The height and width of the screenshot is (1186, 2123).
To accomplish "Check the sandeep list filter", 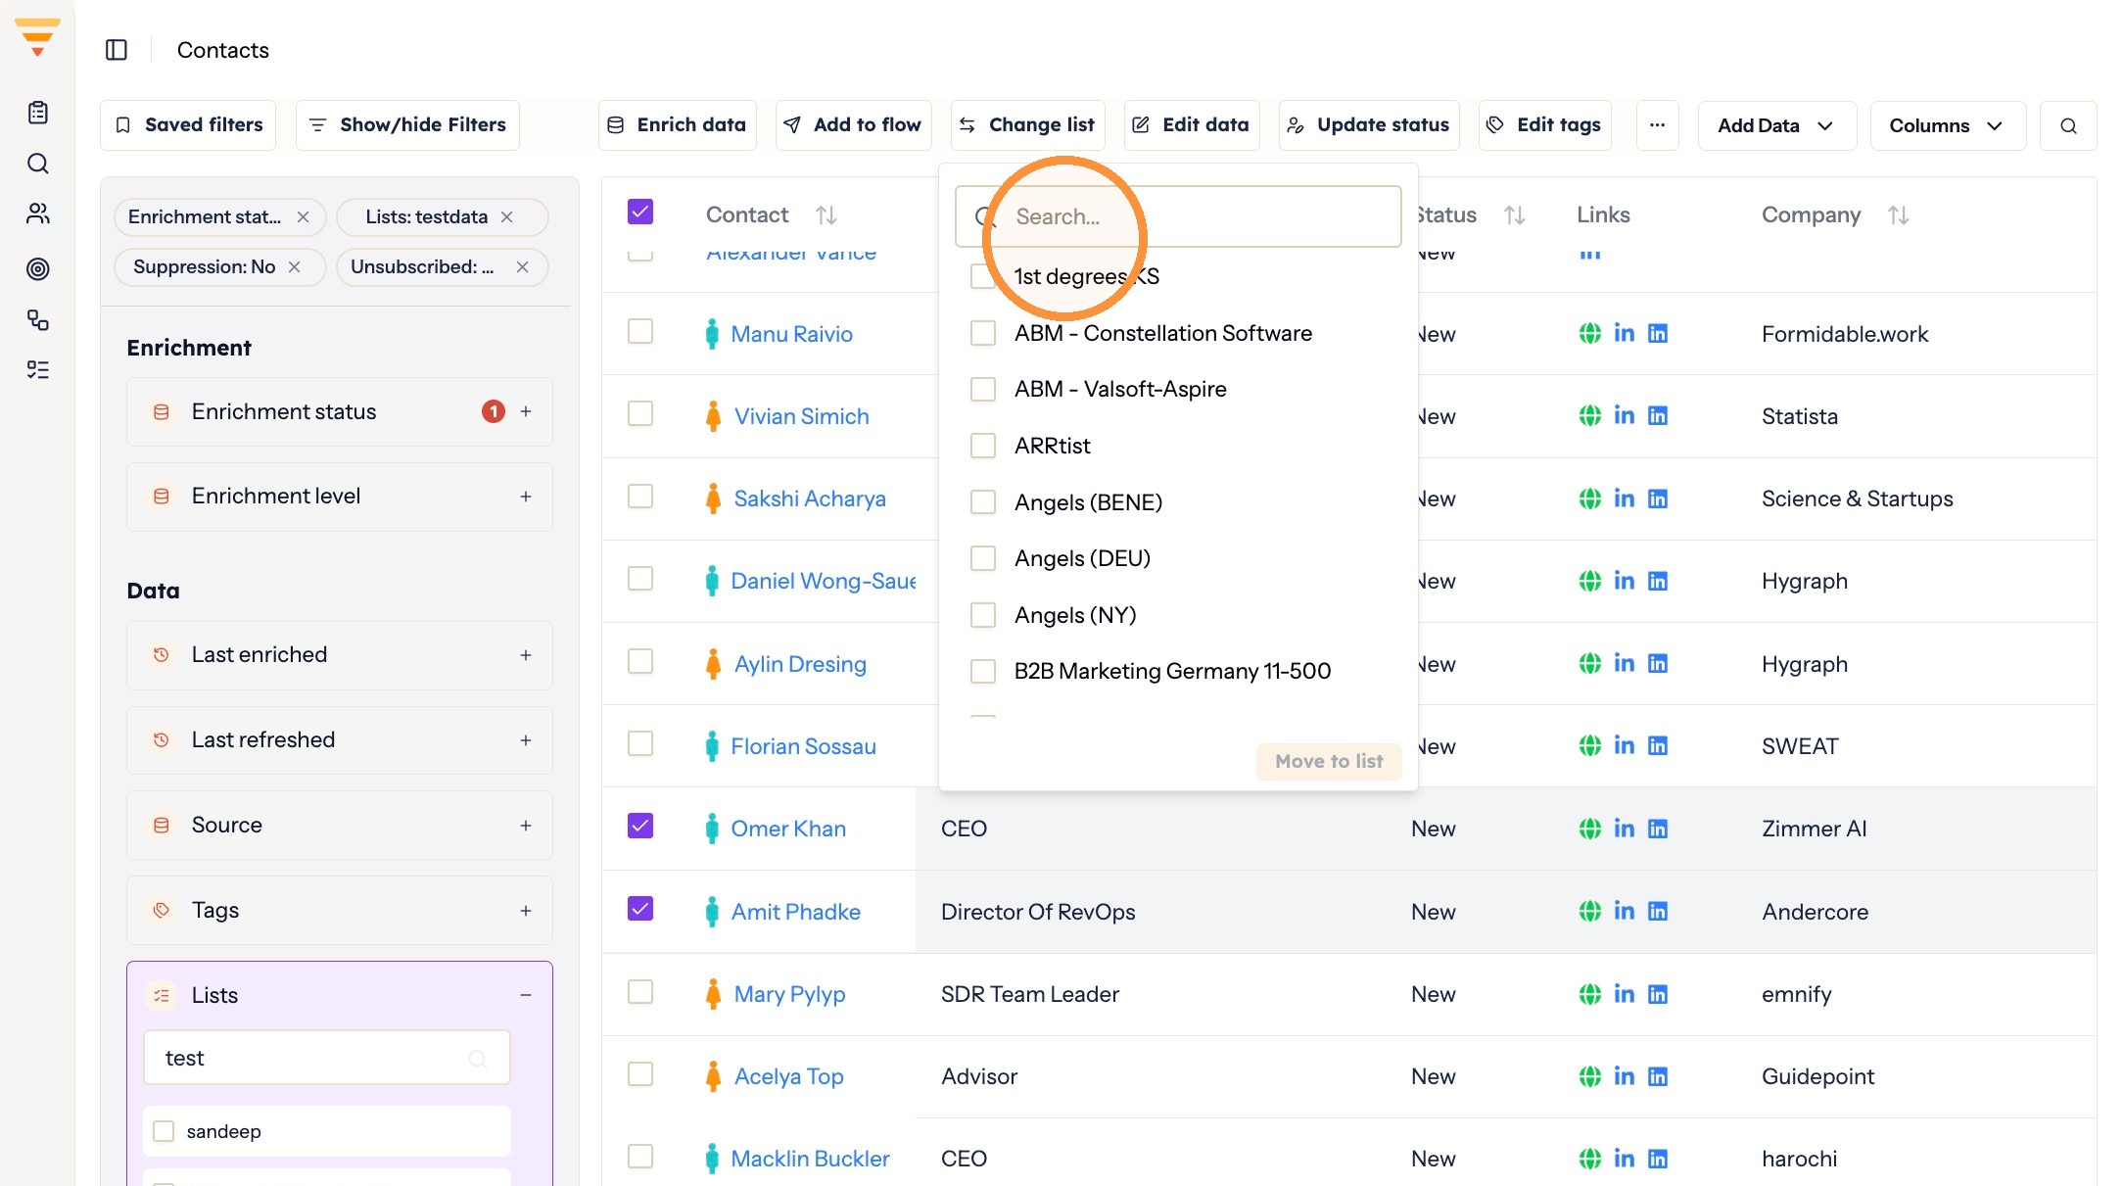I will tap(165, 1132).
